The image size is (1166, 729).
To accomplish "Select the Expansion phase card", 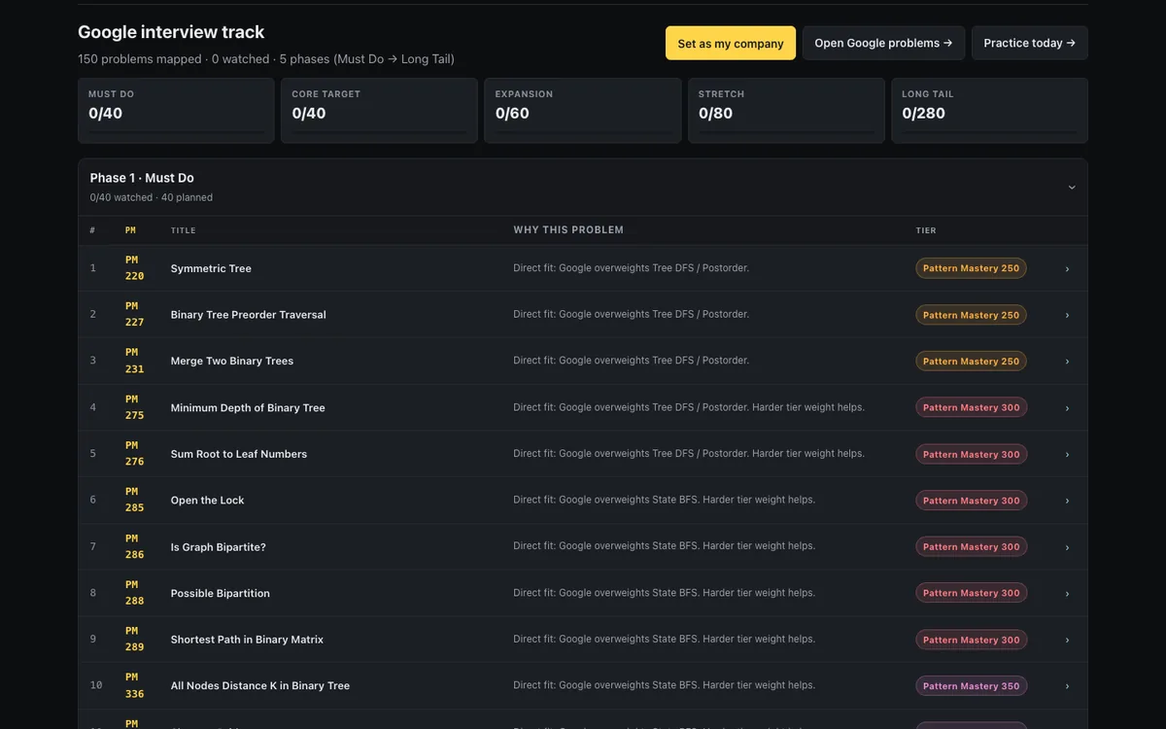I will point(583,111).
